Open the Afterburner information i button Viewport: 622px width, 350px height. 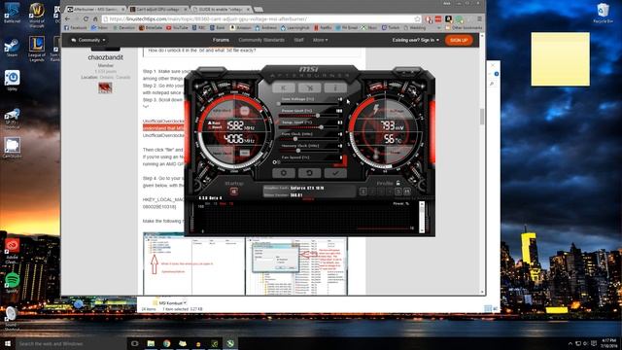pos(335,87)
